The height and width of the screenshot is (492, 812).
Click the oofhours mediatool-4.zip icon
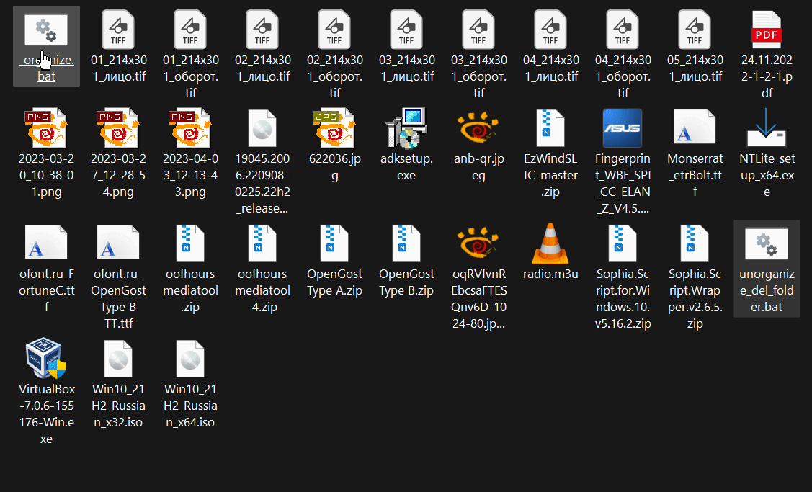tap(262, 243)
